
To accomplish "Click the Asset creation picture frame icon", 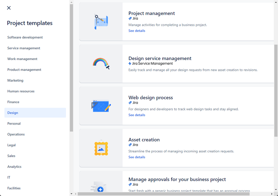I will (x=101, y=148).
